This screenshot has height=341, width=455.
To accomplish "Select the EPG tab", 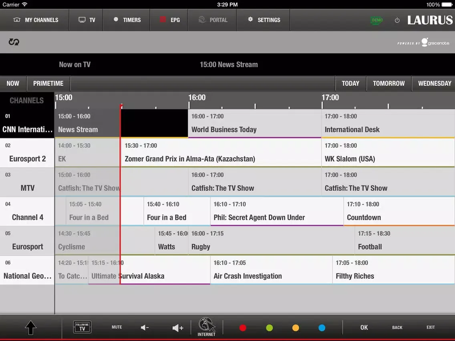I will click(x=169, y=20).
